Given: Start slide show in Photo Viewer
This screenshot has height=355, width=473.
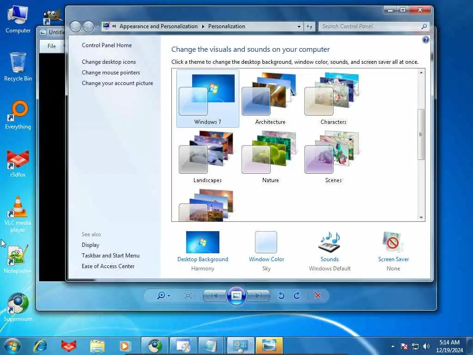Looking at the screenshot, I should tap(236, 295).
